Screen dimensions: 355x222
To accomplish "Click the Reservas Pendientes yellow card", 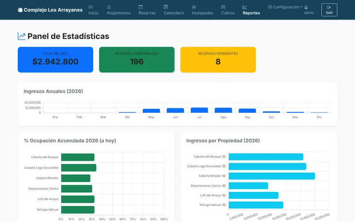I will pos(218,59).
